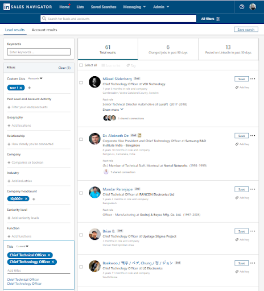Image resolution: width=264 pixels, height=291 pixels.
Task: Add another company headcount with plus icon
Action: click(34, 199)
